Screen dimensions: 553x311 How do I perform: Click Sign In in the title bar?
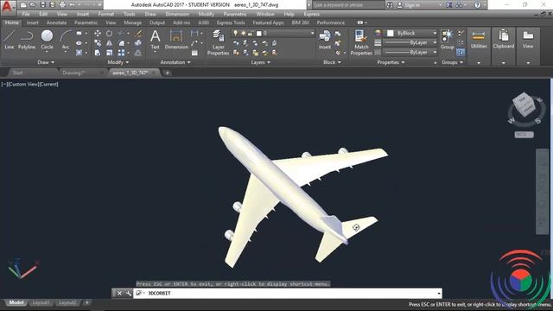pyautogui.click(x=412, y=5)
